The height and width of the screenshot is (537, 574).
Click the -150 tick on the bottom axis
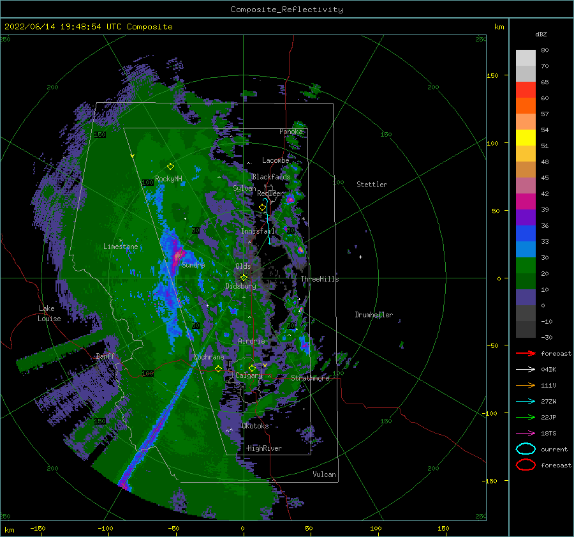click(38, 528)
